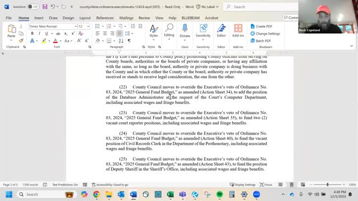Open bullet list style dropdown
The width and height of the screenshot is (358, 201).
pos(103,26)
